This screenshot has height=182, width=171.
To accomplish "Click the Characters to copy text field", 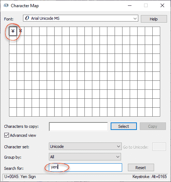I will pyautogui.click(x=78, y=126).
